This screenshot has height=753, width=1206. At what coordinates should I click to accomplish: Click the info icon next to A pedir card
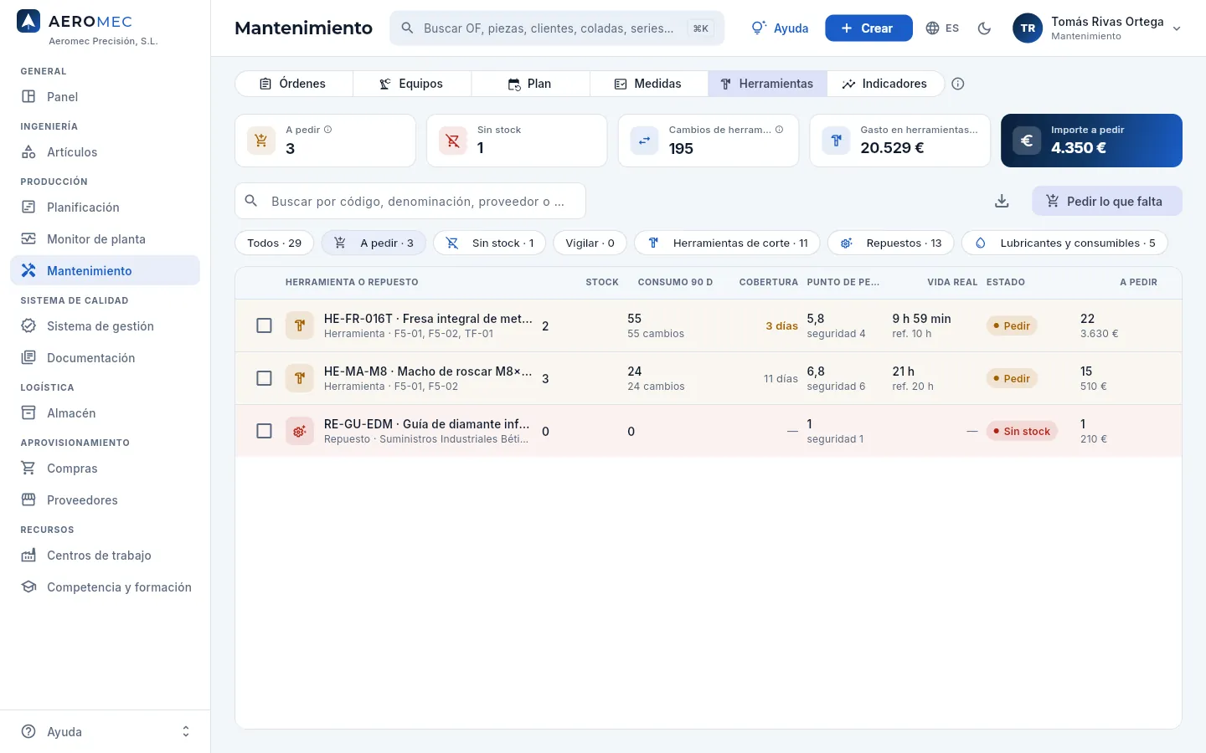(328, 130)
